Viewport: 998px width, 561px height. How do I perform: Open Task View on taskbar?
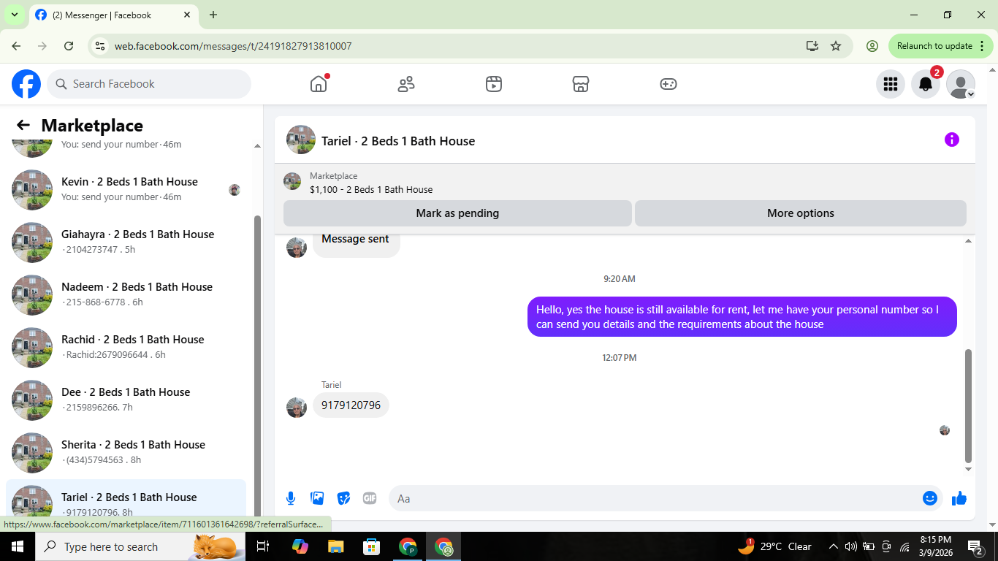(263, 546)
